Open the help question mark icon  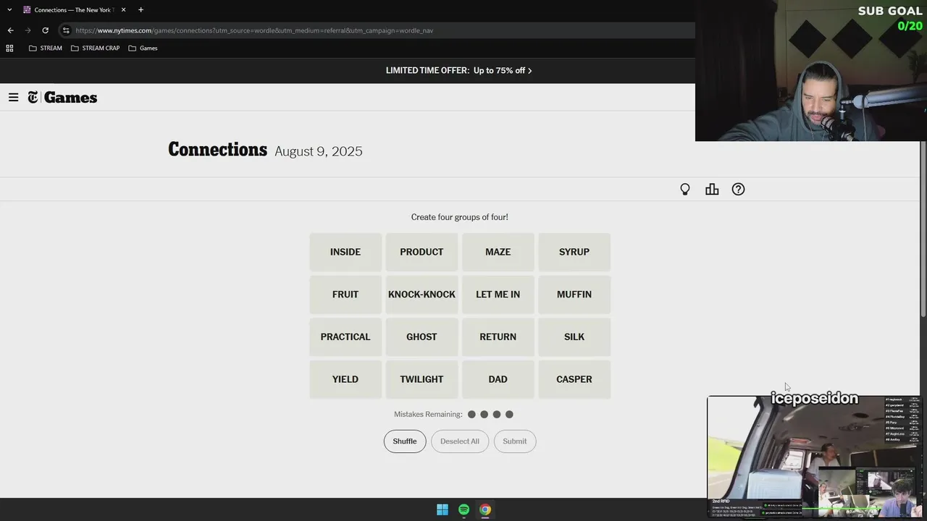click(x=738, y=190)
